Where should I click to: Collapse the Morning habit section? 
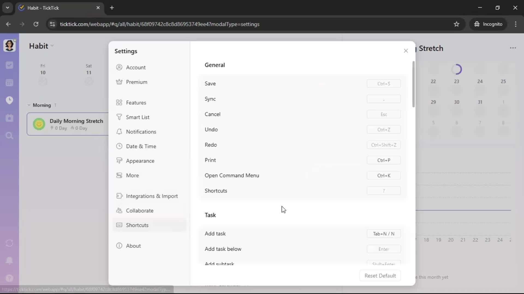[x=29, y=105]
